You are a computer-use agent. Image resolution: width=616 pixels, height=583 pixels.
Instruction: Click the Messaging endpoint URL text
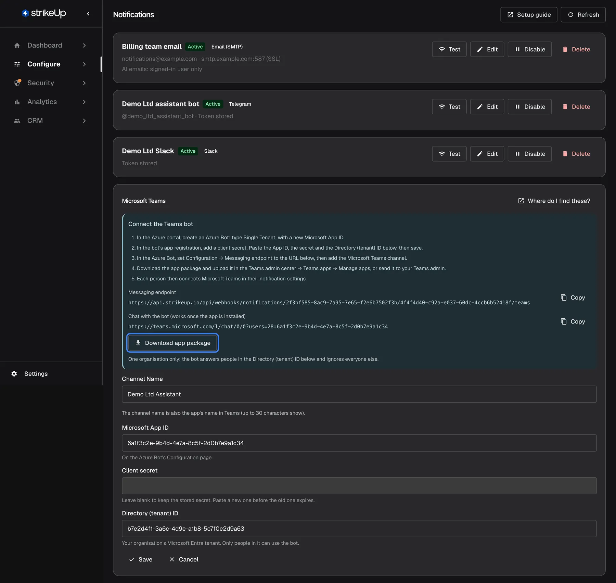tap(329, 303)
